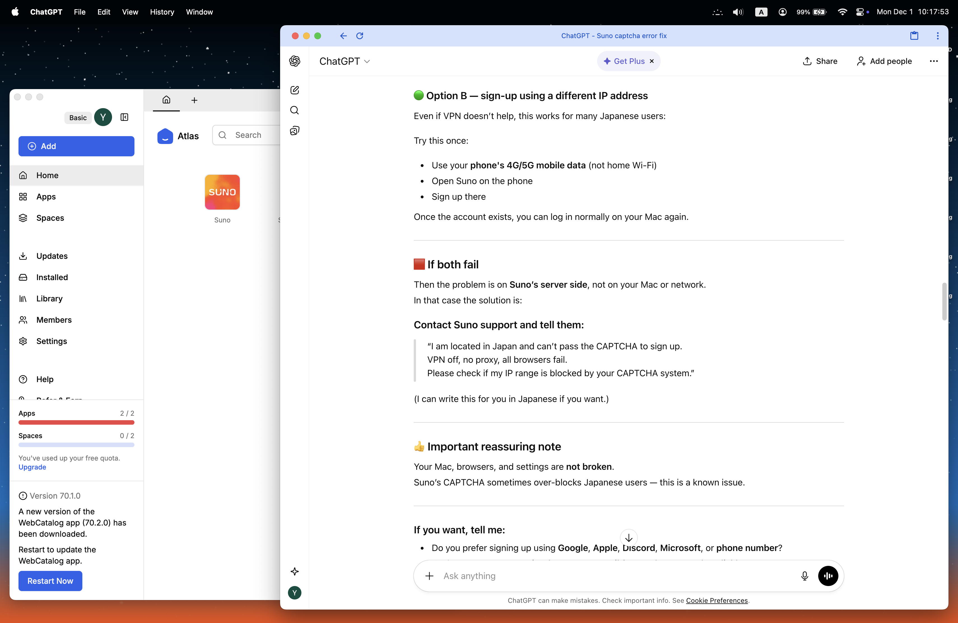Click the microphone dictation icon
Viewport: 958px width, 623px height.
pos(804,576)
